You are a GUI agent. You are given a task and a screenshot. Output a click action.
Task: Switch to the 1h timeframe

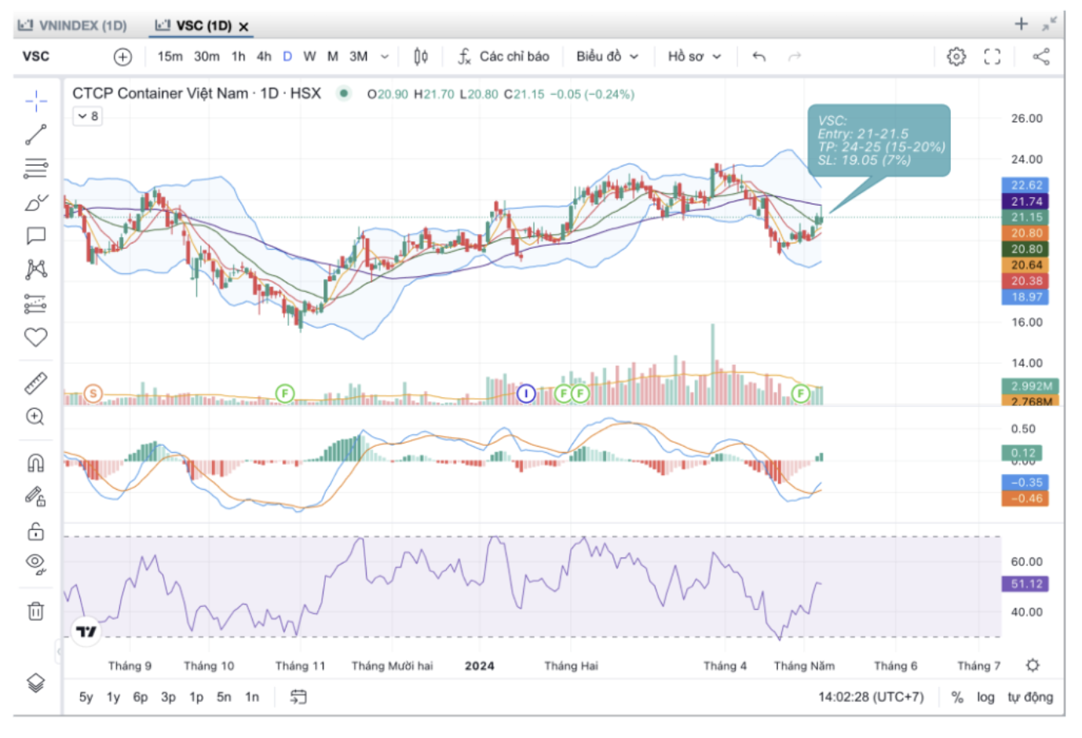(238, 57)
